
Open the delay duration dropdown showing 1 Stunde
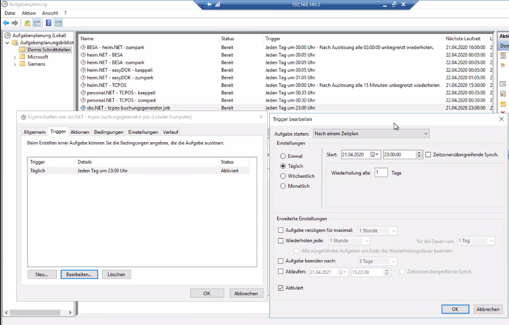pos(377,231)
